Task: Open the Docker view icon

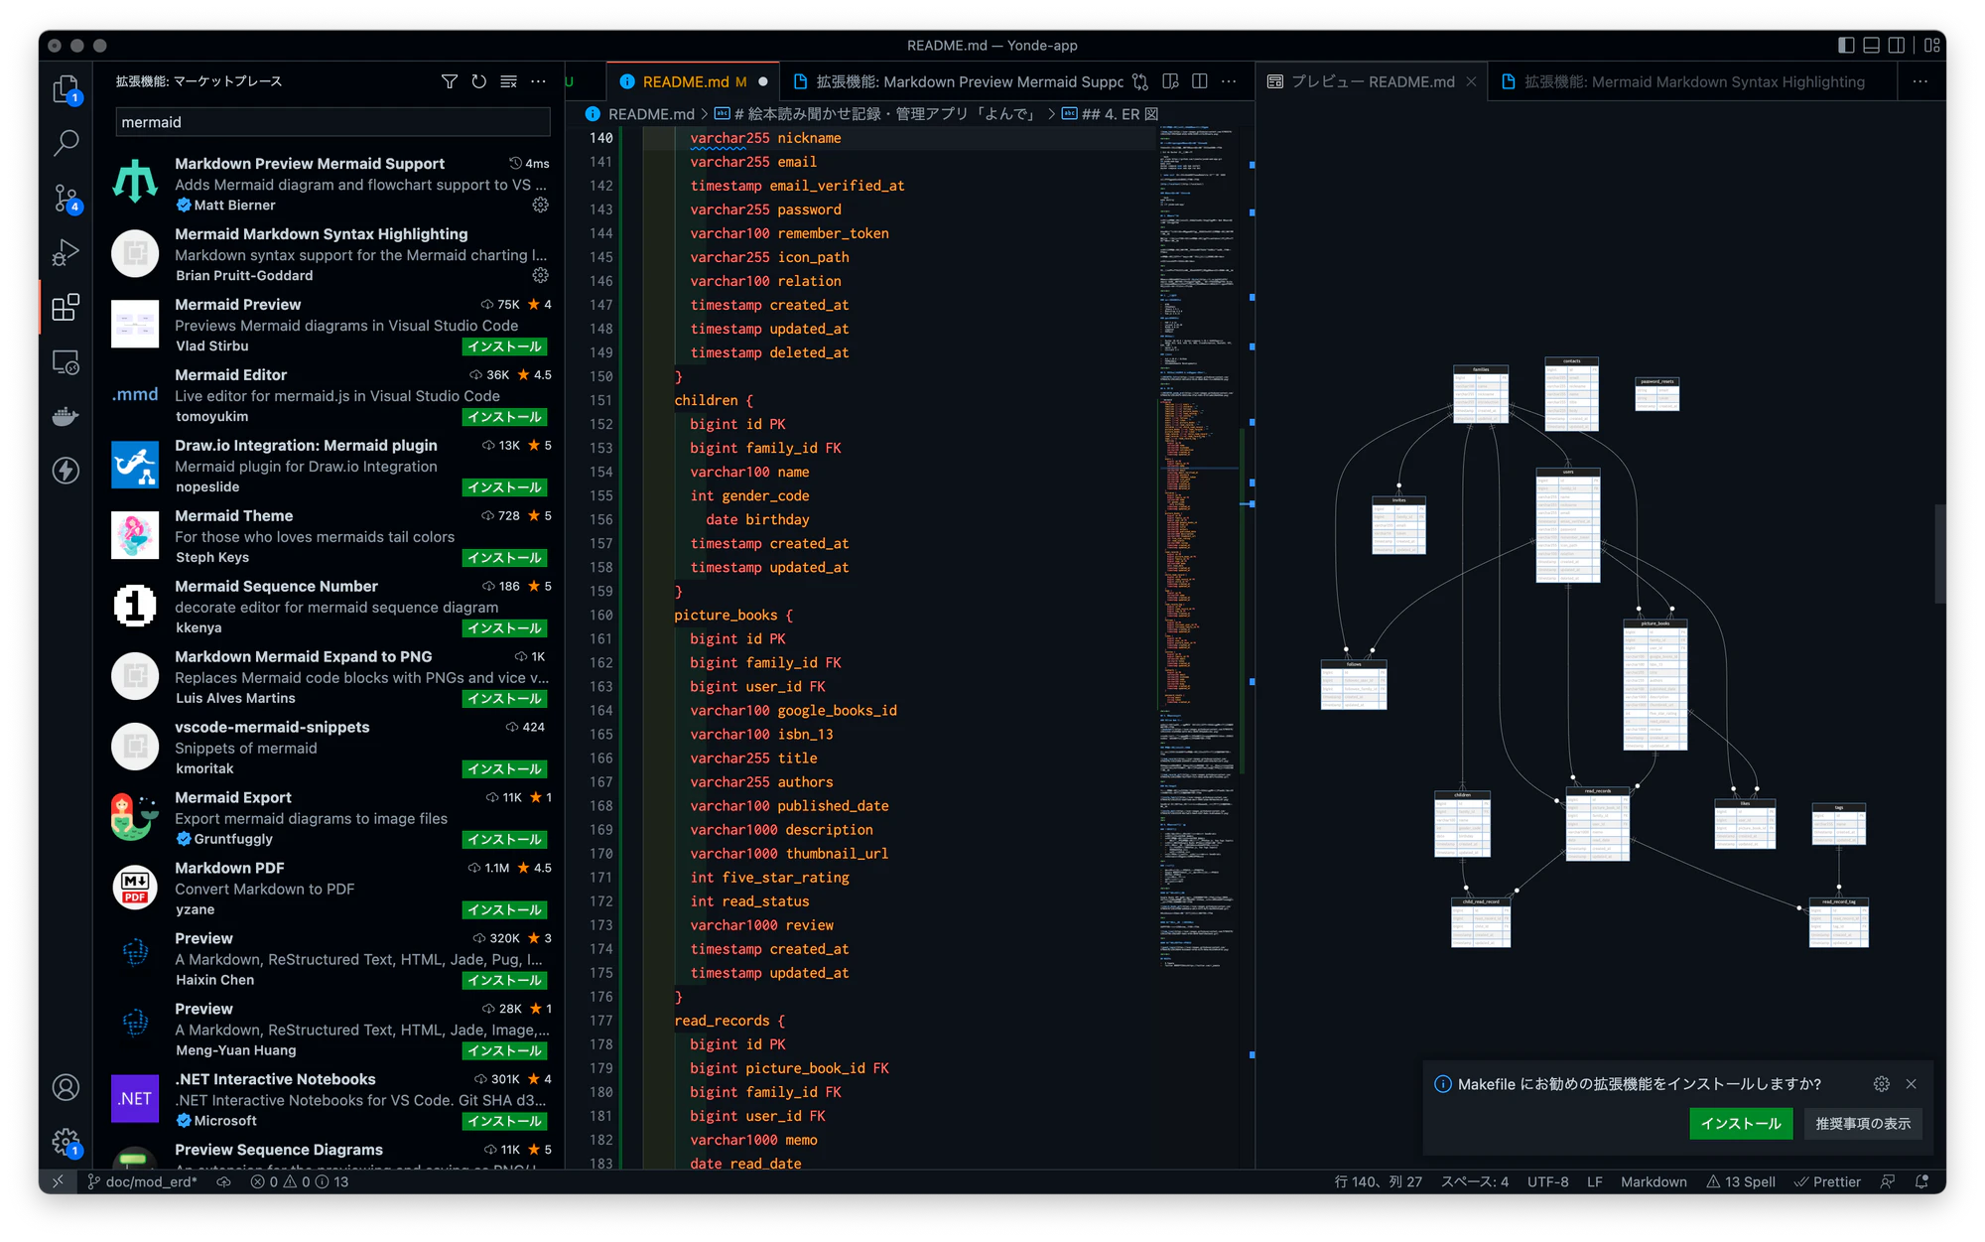Action: [66, 416]
